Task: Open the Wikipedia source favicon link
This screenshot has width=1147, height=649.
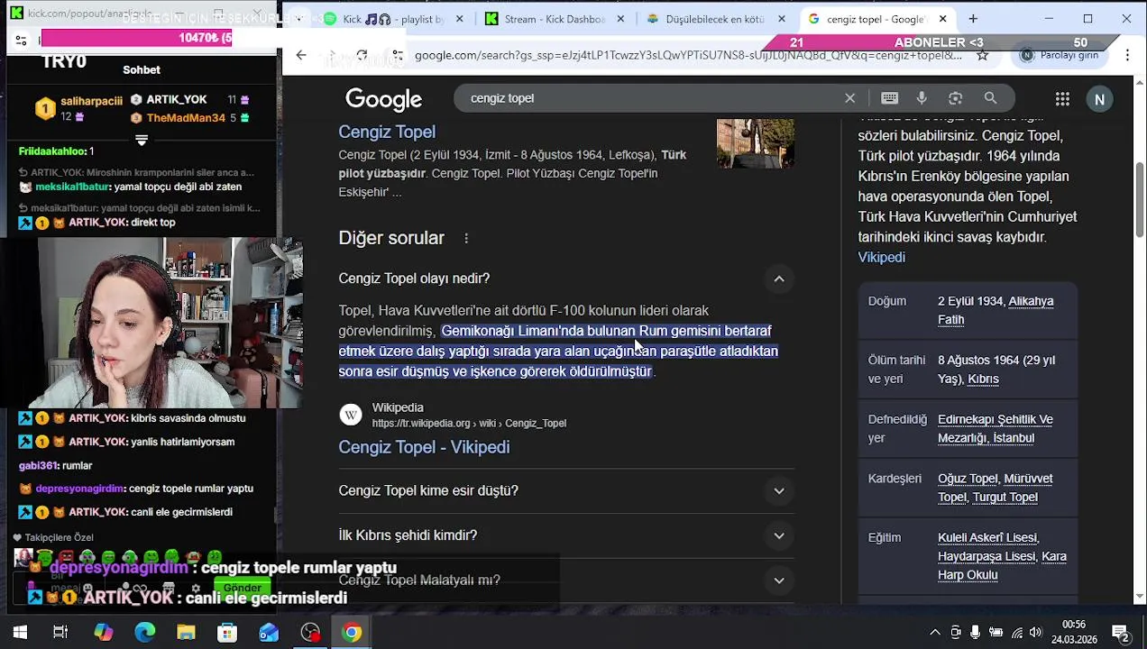Action: point(351,415)
